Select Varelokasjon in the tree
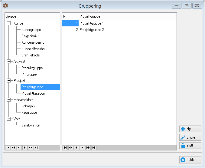This screenshot has height=168, width=205. point(31,125)
